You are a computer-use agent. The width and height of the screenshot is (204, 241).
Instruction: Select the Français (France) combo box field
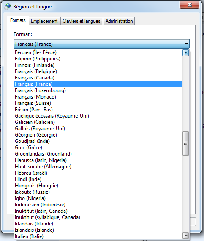pyautogui.click(x=101, y=44)
